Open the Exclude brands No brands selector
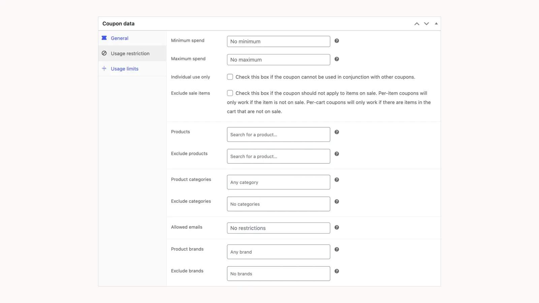539x303 pixels. coord(279,274)
